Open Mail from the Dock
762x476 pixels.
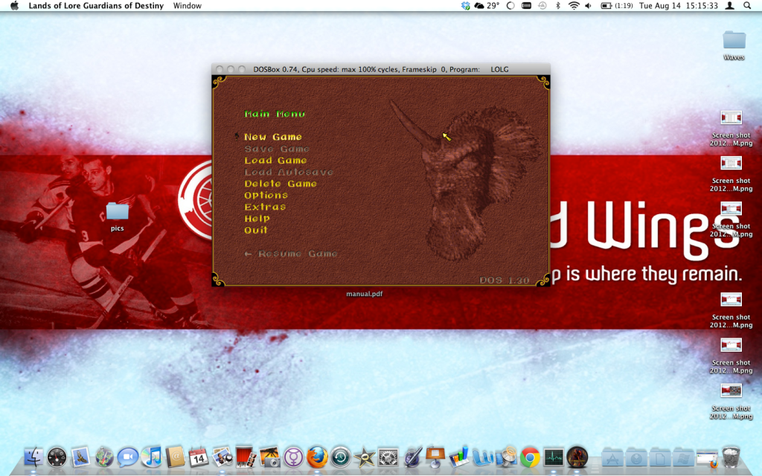pos(80,457)
